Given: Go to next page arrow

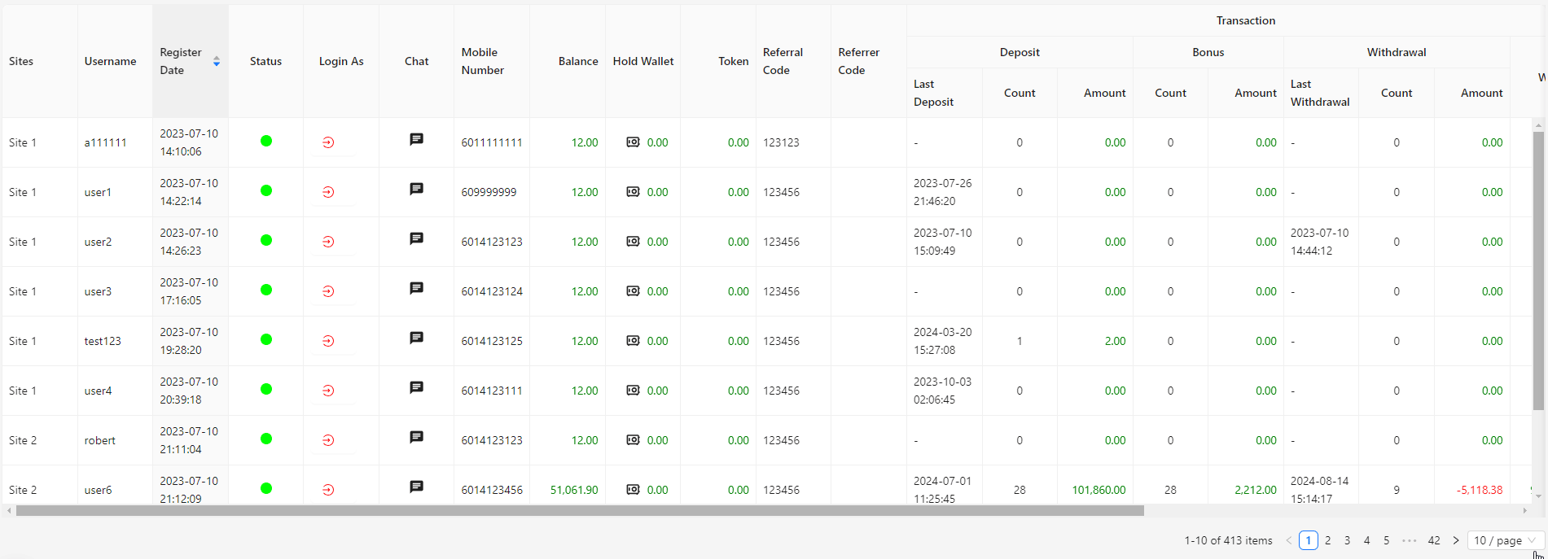Looking at the screenshot, I should (1456, 540).
